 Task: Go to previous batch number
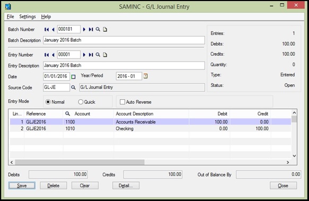pos(53,29)
